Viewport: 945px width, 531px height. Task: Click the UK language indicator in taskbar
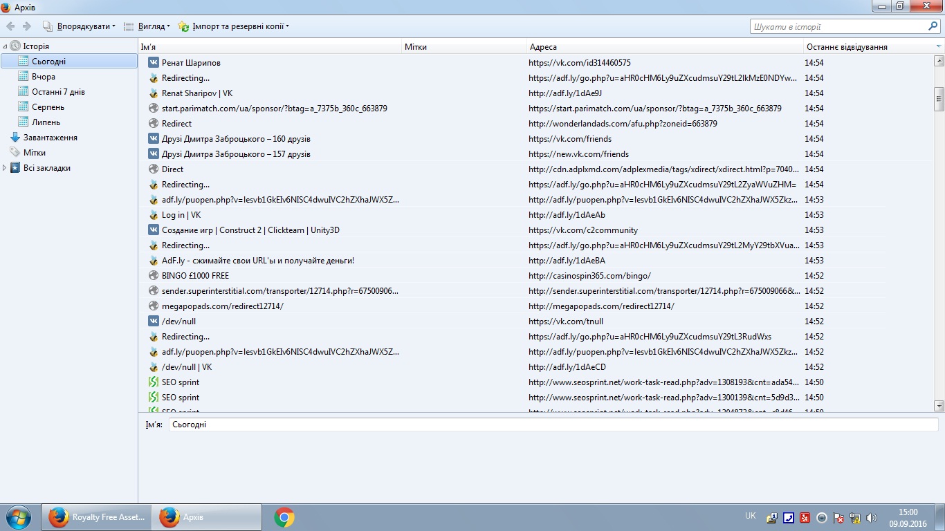[x=751, y=516]
